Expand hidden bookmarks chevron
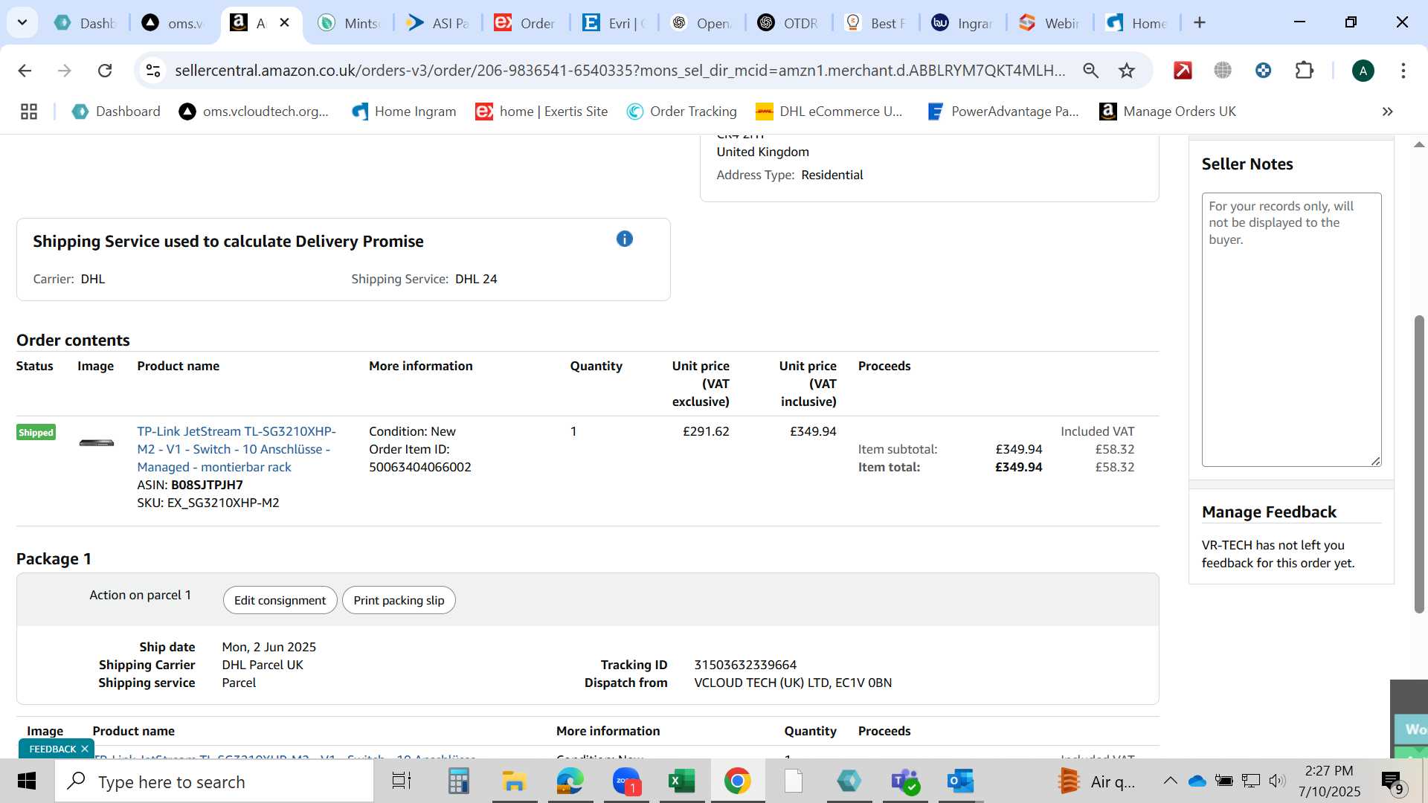 [x=1387, y=112]
